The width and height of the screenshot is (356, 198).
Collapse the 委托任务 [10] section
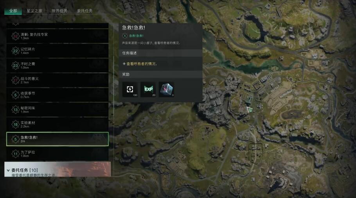tap(8, 170)
